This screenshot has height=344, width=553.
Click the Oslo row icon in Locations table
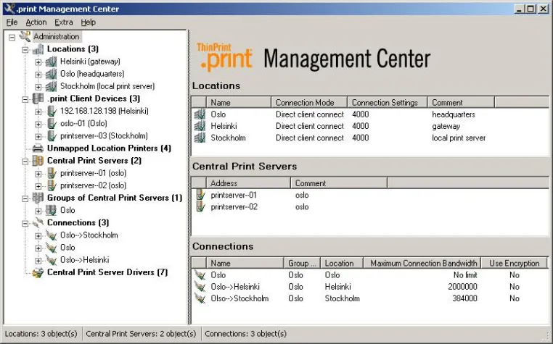coord(200,114)
